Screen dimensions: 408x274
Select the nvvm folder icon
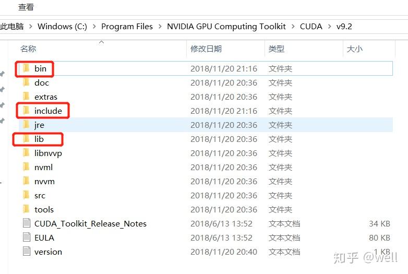26,181
